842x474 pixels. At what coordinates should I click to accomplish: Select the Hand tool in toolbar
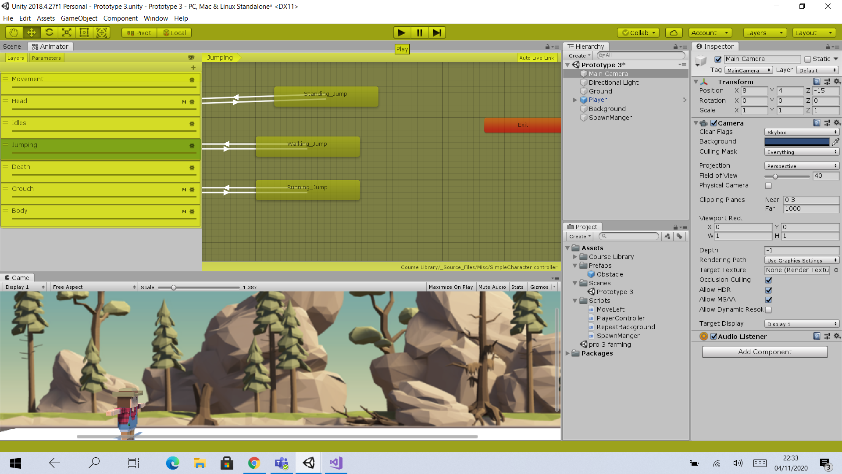(14, 32)
